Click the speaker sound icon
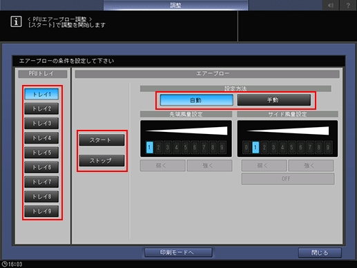The height and width of the screenshot is (268, 357). click(331, 5)
